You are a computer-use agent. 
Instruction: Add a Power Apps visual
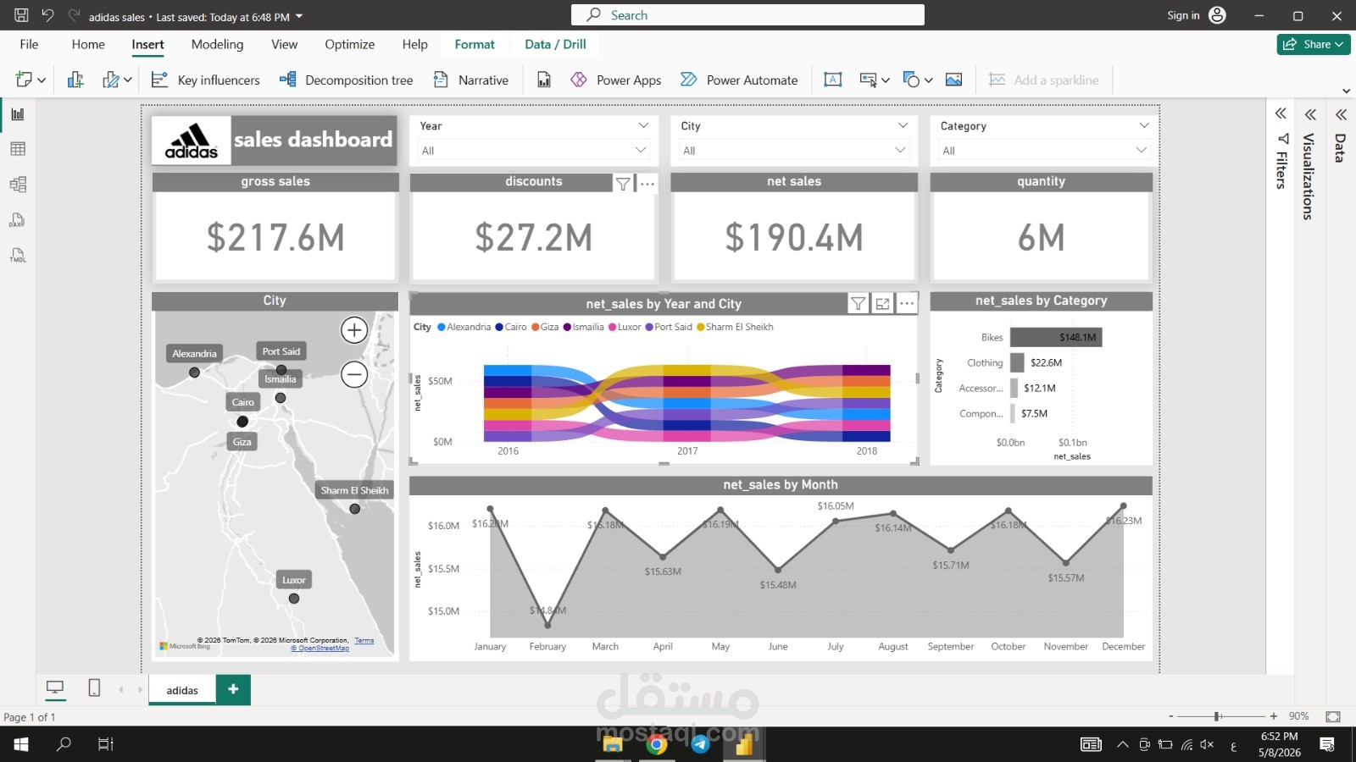coord(616,80)
